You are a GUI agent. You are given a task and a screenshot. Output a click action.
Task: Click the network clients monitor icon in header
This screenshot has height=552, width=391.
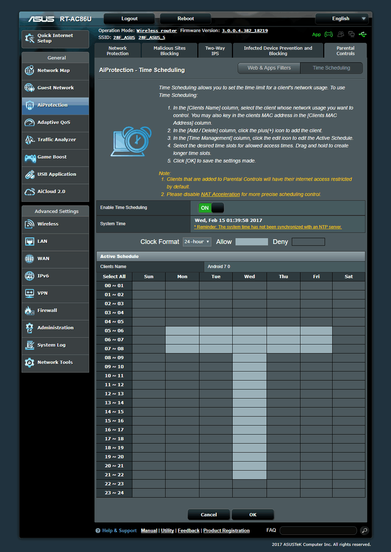point(352,34)
